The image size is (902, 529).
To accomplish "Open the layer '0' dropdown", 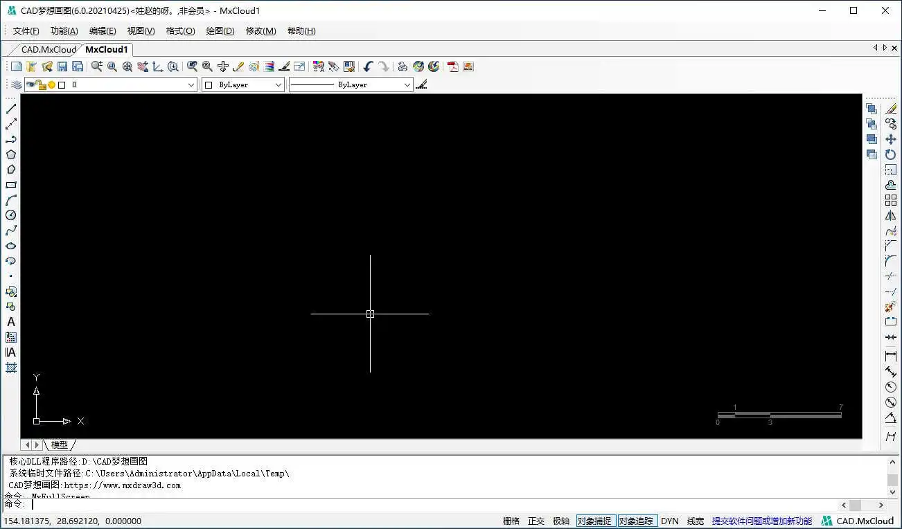I will (x=191, y=84).
